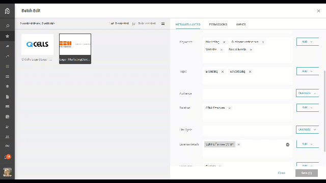Clear all License details with circled X
This screenshot has height=183, width=326.
coord(287,144)
